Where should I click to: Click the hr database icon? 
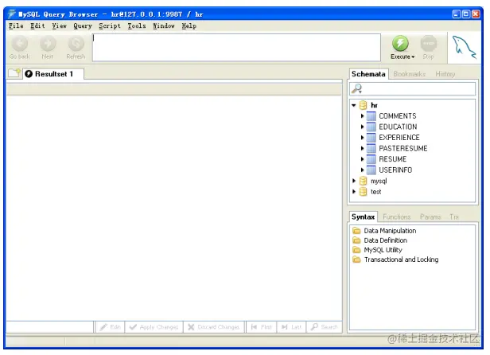tap(363, 105)
